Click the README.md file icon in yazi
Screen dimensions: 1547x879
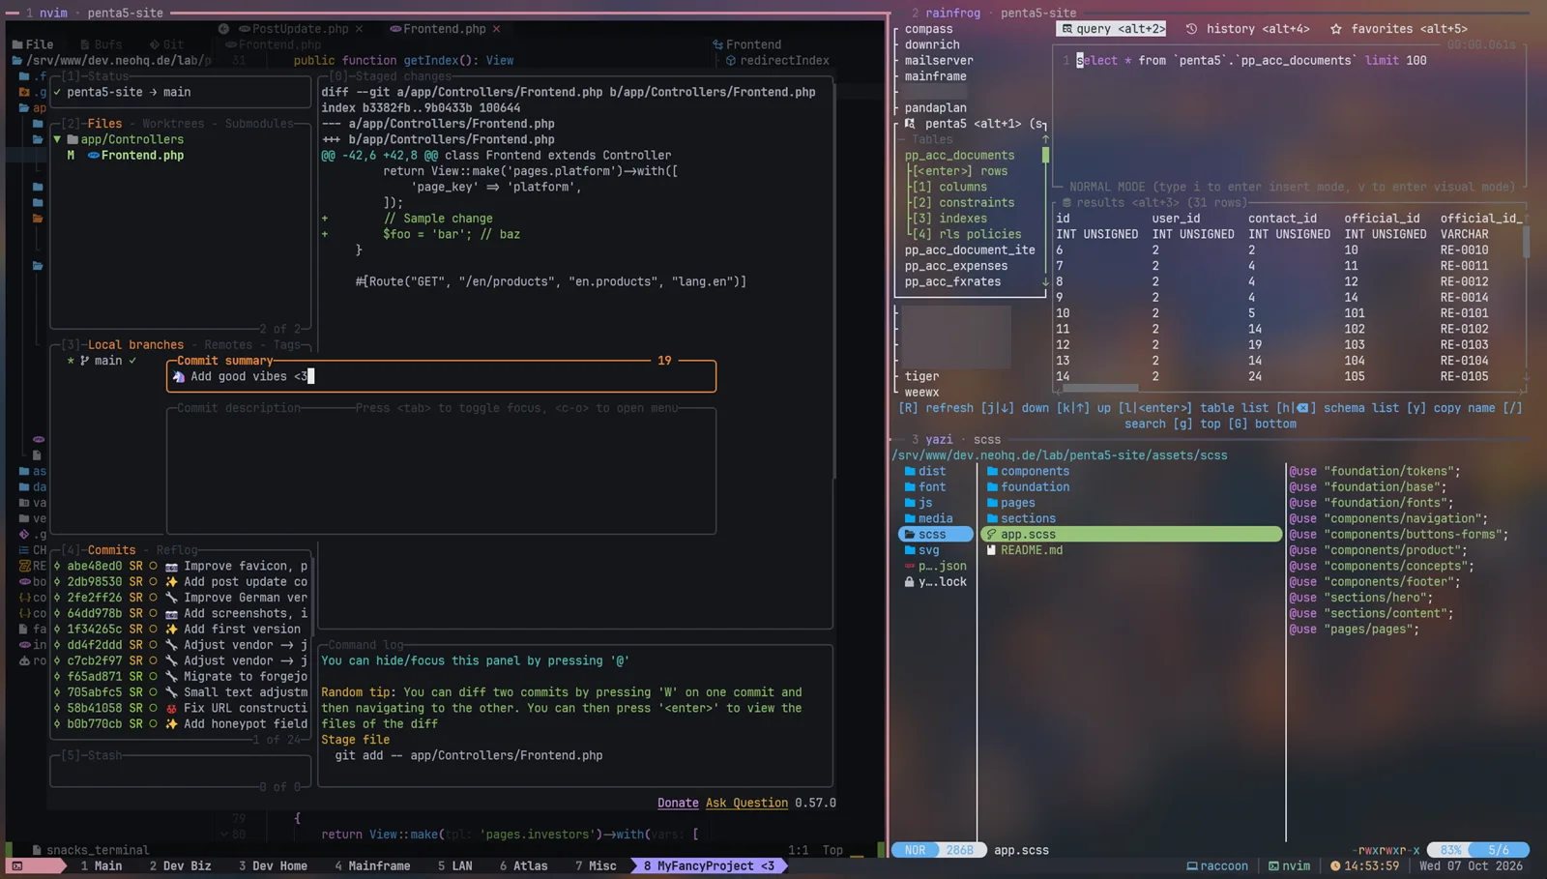[x=991, y=550]
